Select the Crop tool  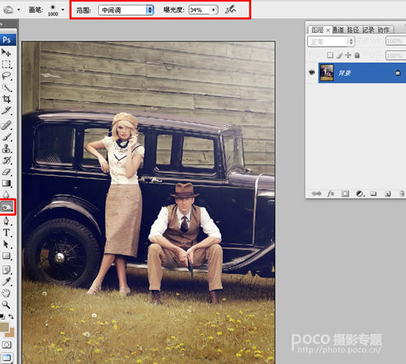click(7, 99)
